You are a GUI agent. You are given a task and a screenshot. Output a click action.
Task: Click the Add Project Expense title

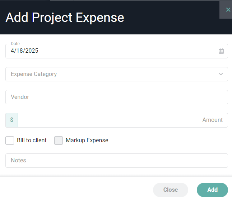[65, 18]
